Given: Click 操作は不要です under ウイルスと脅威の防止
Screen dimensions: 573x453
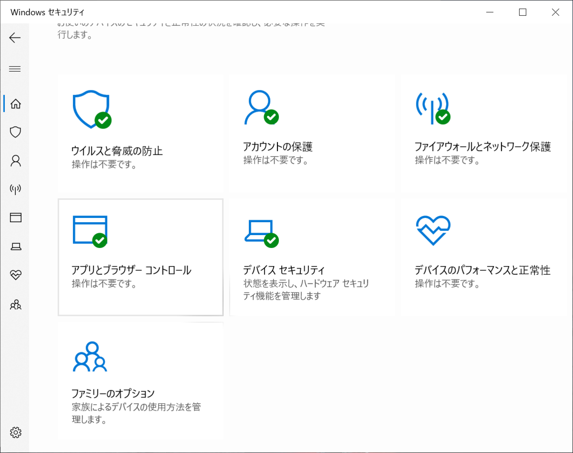Looking at the screenshot, I should pos(105,165).
